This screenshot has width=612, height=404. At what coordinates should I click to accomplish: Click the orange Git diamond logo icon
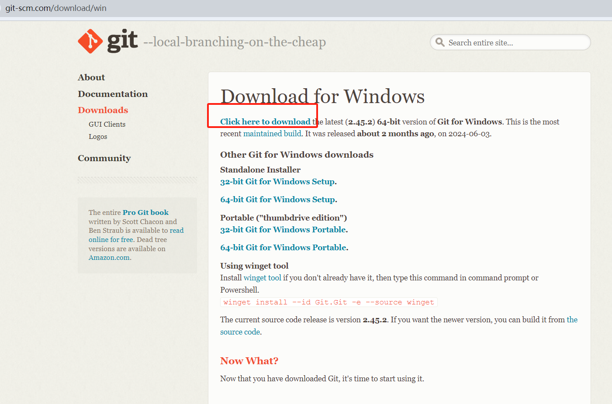(x=90, y=41)
